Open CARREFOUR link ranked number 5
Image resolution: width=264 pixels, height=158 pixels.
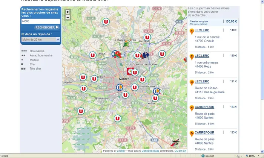click(x=204, y=132)
